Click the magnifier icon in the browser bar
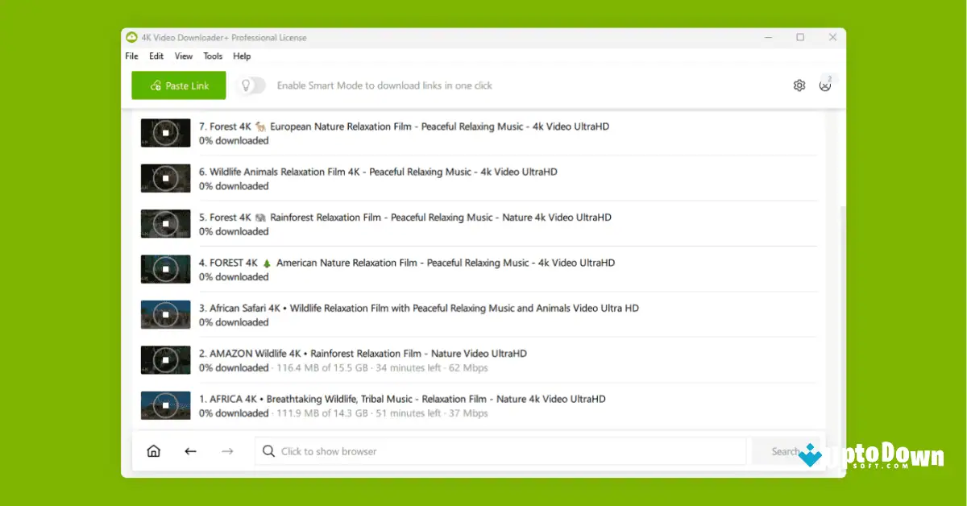The width and height of the screenshot is (967, 506). pos(268,451)
